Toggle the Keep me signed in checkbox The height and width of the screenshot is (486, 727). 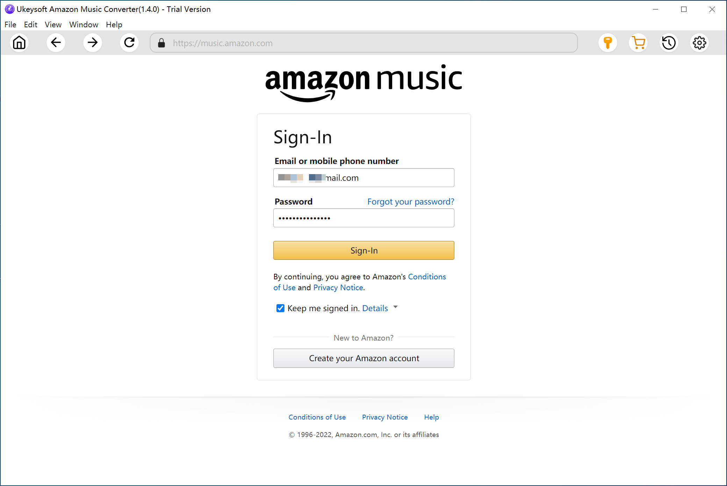coord(279,308)
